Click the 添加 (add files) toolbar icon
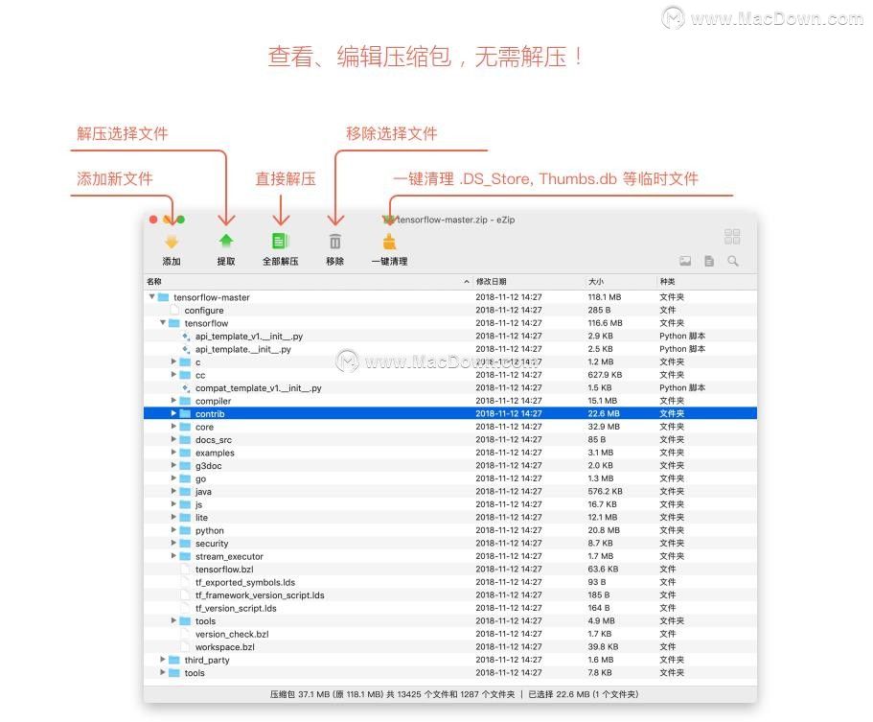This screenshot has height=722, width=873. [x=172, y=242]
